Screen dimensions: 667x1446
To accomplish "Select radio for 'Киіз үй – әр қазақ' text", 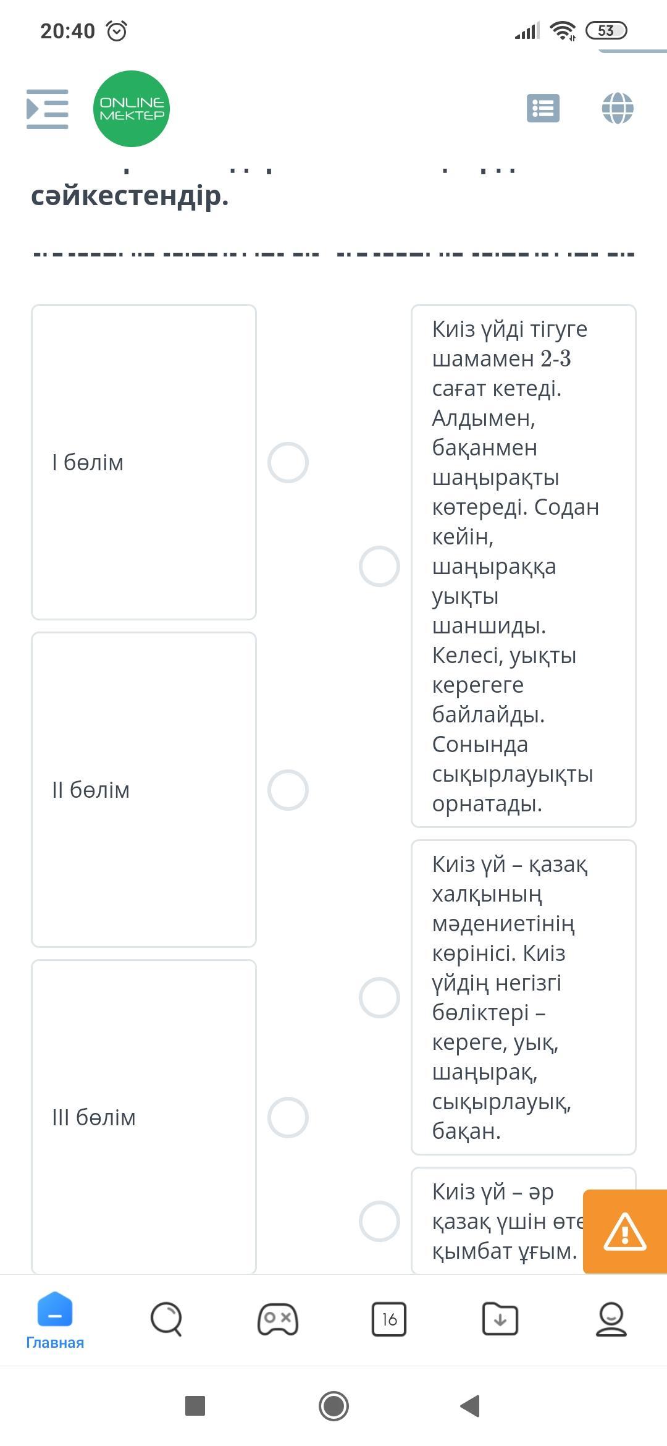I will point(379,1221).
